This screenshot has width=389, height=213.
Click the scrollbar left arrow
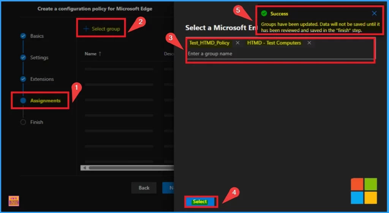click(x=85, y=168)
